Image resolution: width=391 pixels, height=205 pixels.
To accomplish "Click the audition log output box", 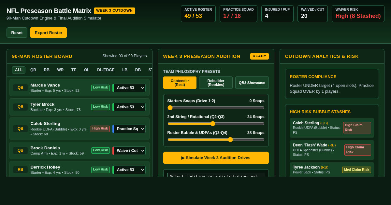I will click(216, 173).
